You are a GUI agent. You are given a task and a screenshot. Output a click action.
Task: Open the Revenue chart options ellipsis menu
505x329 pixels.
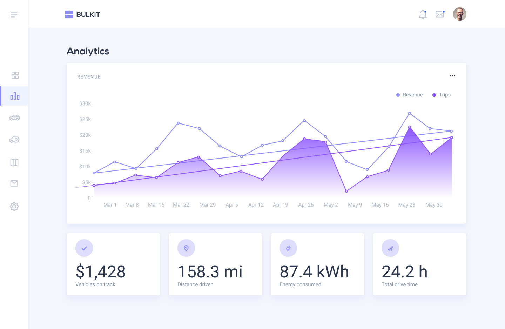click(x=452, y=76)
